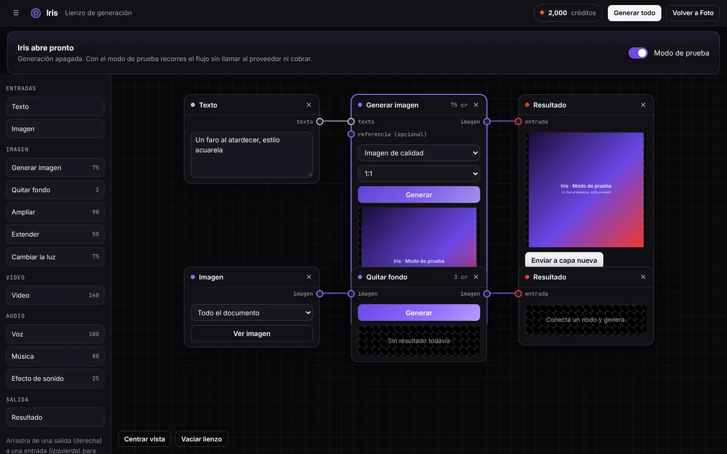Click Quitar fondo output port

click(x=487, y=294)
